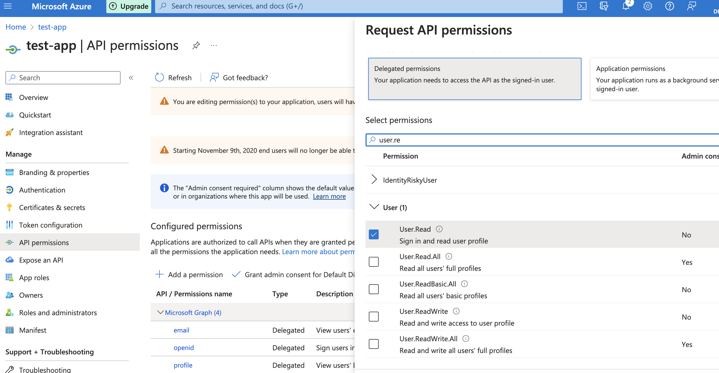Show info for User.ReadWrite.All permission

466,338
